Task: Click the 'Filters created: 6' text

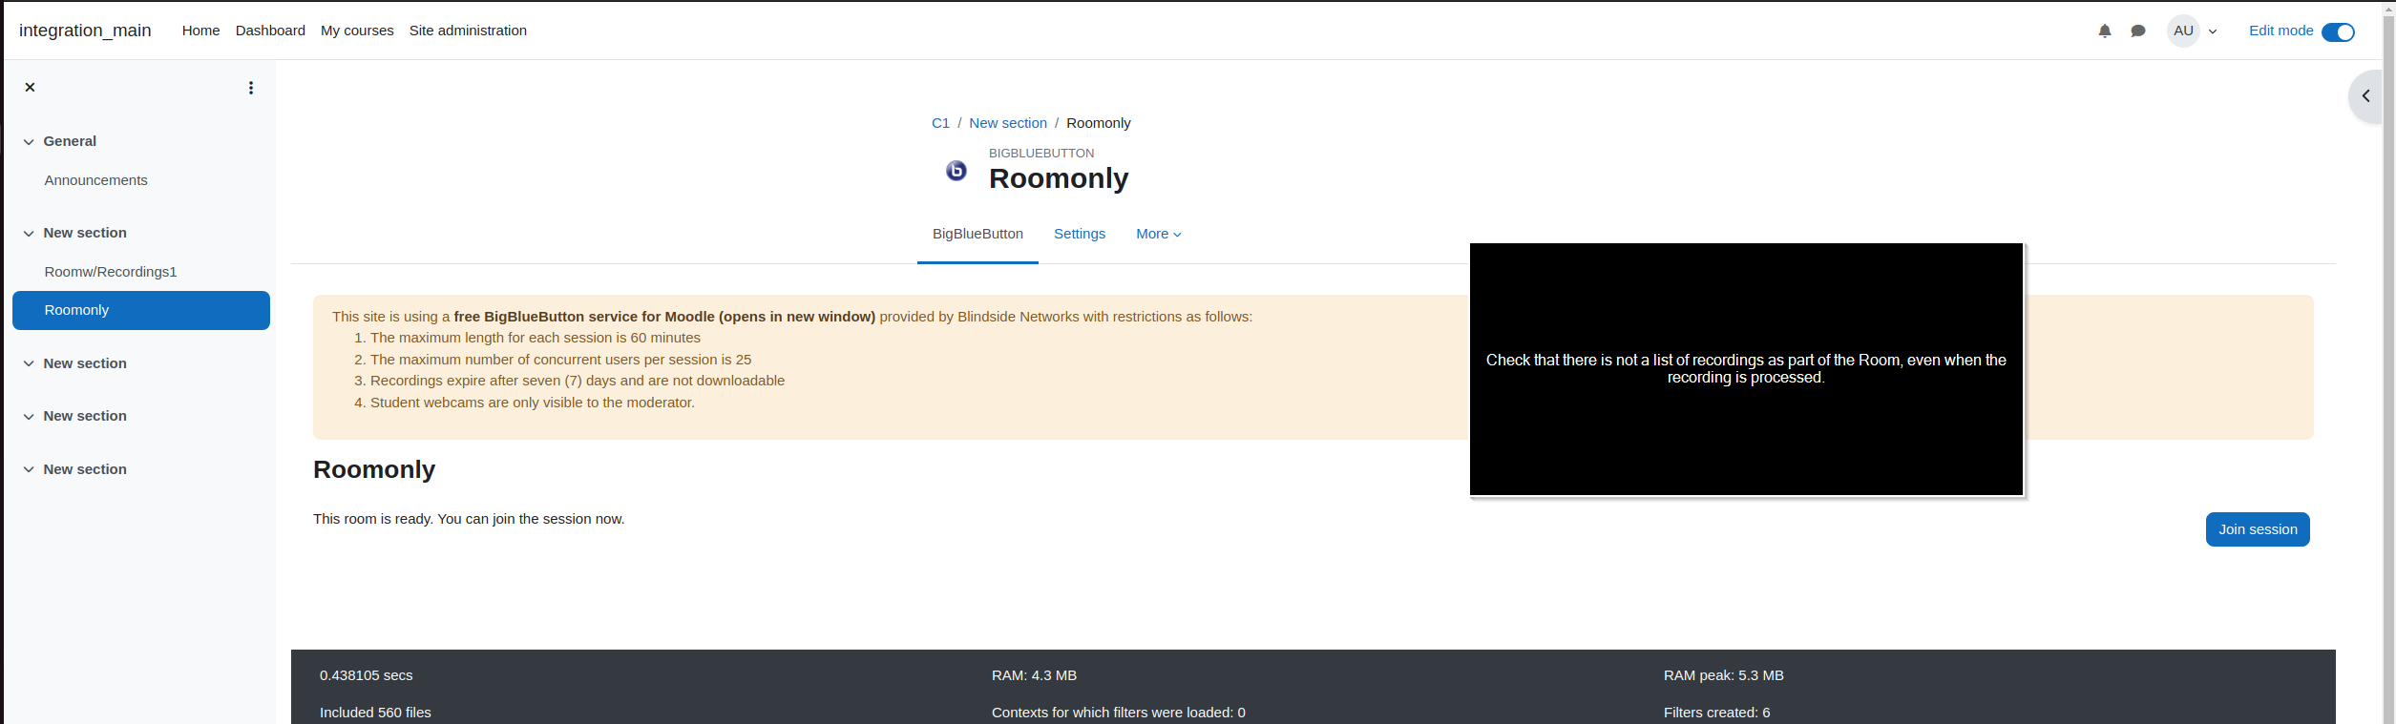Action: click(1716, 713)
